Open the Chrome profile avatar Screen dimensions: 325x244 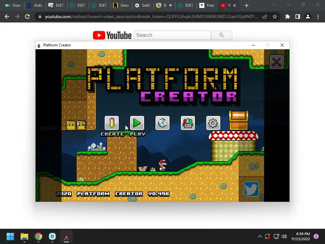tap(308, 17)
